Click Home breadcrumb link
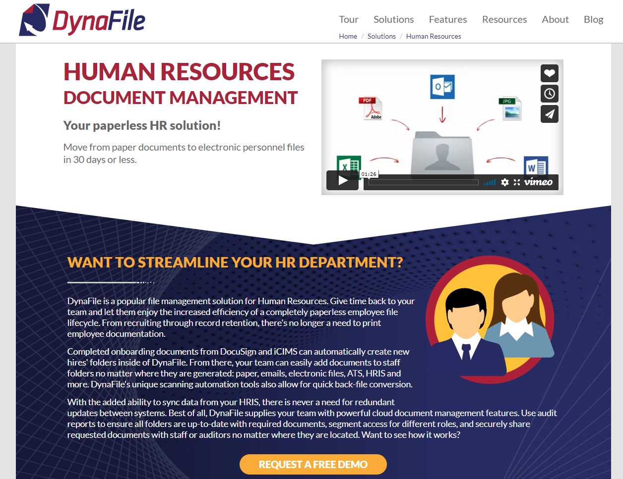The image size is (623, 479). (x=348, y=36)
